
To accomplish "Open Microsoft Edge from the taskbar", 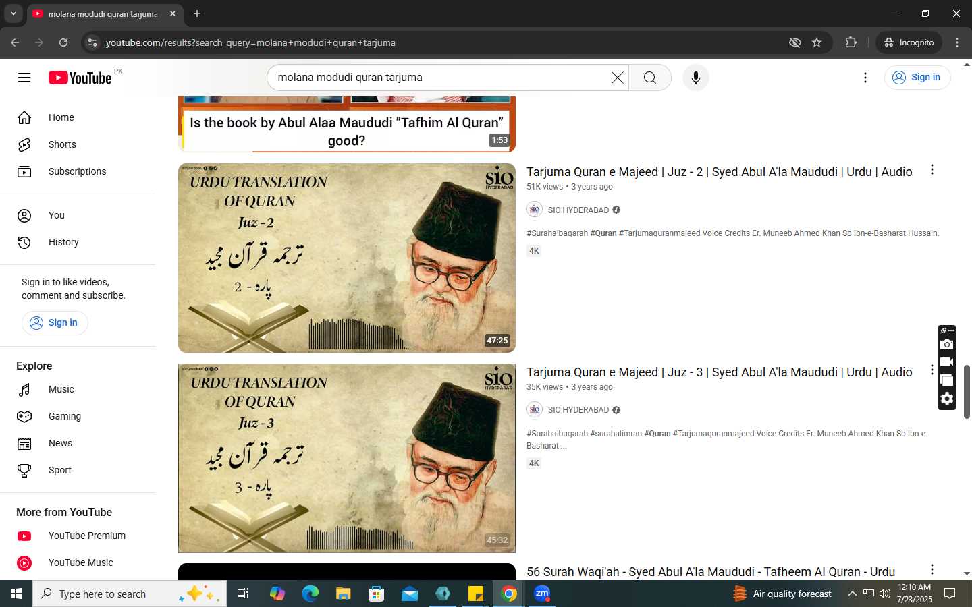I will 310,594.
